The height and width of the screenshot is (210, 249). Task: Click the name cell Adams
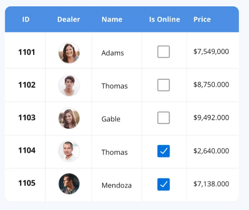113,53
